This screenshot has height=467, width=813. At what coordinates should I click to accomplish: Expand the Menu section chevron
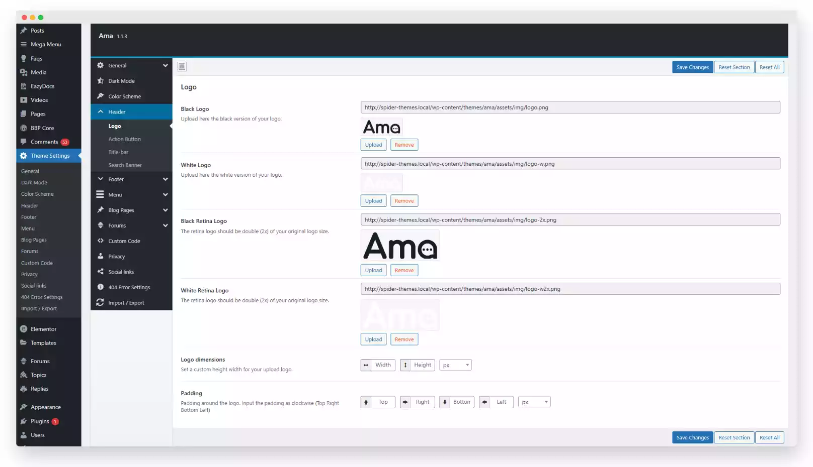coord(165,195)
